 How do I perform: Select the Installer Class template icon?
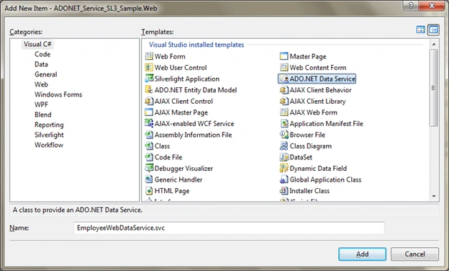click(x=284, y=190)
